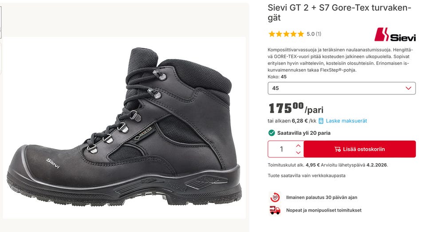
Task: Open the Laske maksuerät link
Action: pyautogui.click(x=346, y=121)
